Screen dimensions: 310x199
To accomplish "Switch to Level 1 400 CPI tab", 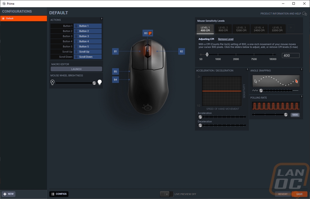I will (205, 29).
